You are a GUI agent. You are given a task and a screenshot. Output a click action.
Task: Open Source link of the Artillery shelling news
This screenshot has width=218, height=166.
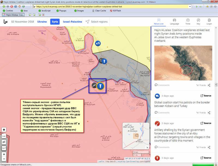tap(206, 123)
